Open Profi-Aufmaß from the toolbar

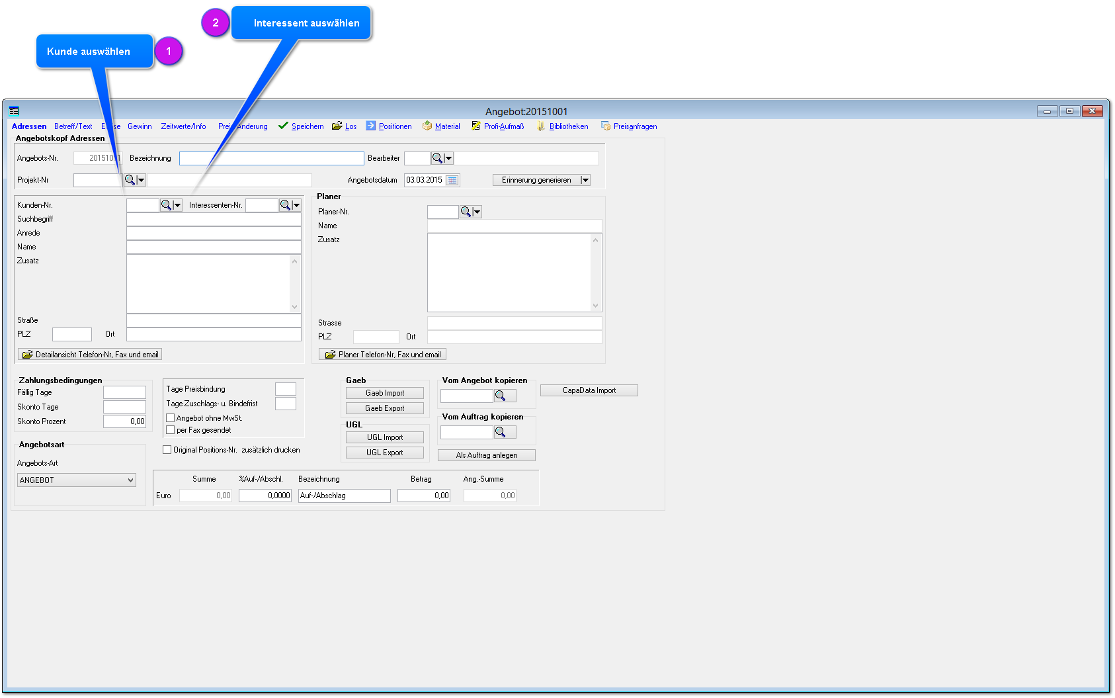coord(504,126)
